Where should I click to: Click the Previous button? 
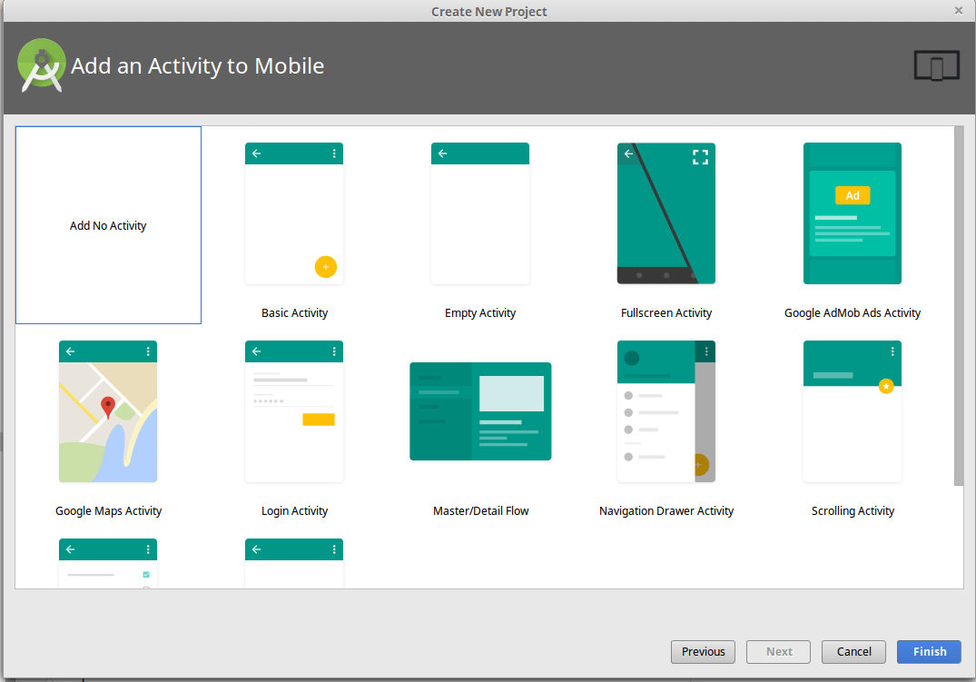pos(703,651)
